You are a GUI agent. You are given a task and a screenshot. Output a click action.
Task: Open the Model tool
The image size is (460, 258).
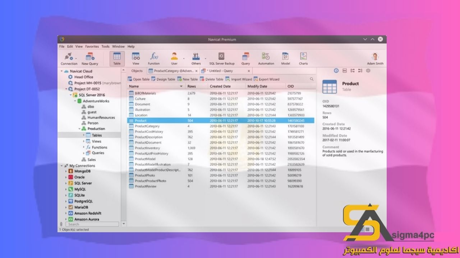pos(285,59)
